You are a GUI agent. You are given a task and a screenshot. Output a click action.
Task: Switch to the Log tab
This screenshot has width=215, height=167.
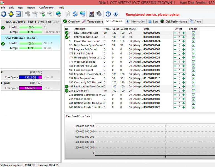[x=153, y=21]
